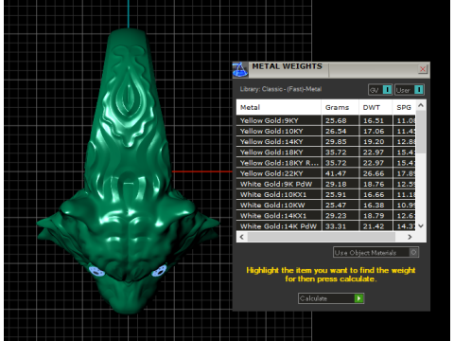Select the Yellow Gold:22KY row
The image size is (454, 341).
[x=326, y=173]
